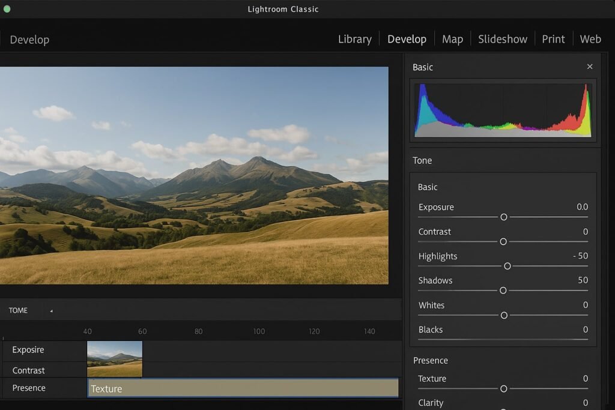Select the Blacks value 0
The image size is (615, 410).
(x=585, y=330)
